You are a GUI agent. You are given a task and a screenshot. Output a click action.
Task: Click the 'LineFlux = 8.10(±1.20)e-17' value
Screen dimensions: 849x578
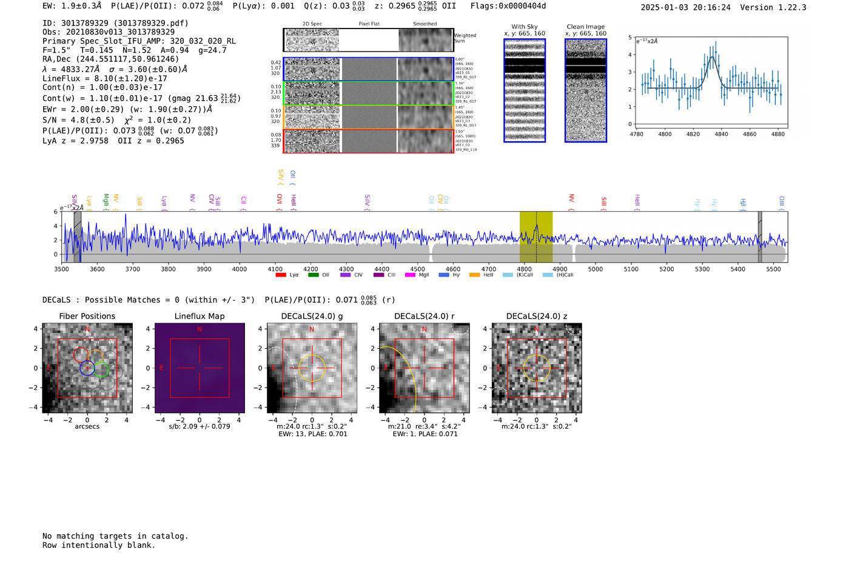tap(104, 78)
